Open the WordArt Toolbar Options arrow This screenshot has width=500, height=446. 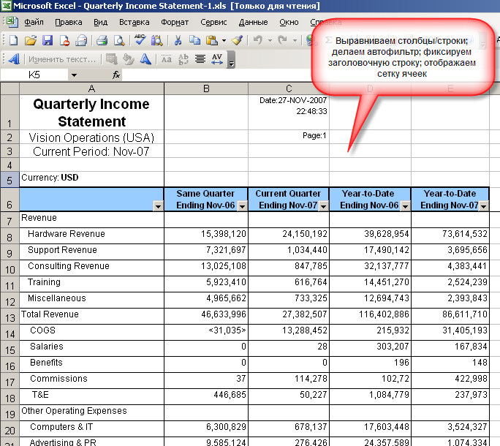[231, 59]
